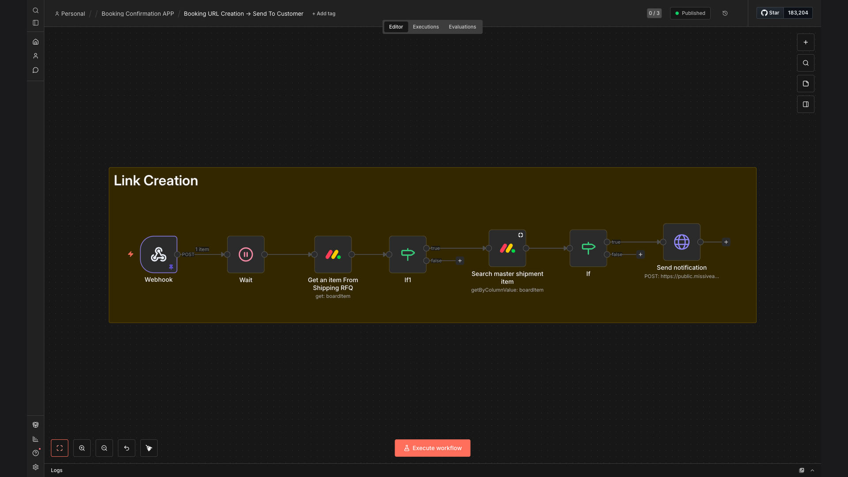Select the If1 node

coord(408,254)
